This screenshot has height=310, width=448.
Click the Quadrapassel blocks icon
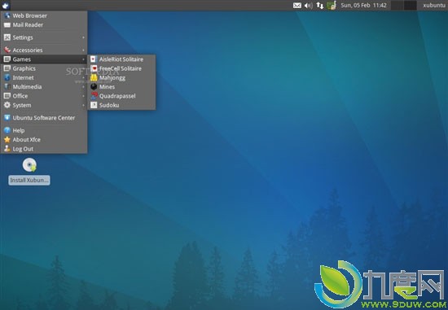pyautogui.click(x=94, y=96)
